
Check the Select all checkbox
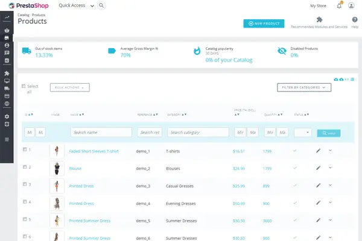[24, 86]
